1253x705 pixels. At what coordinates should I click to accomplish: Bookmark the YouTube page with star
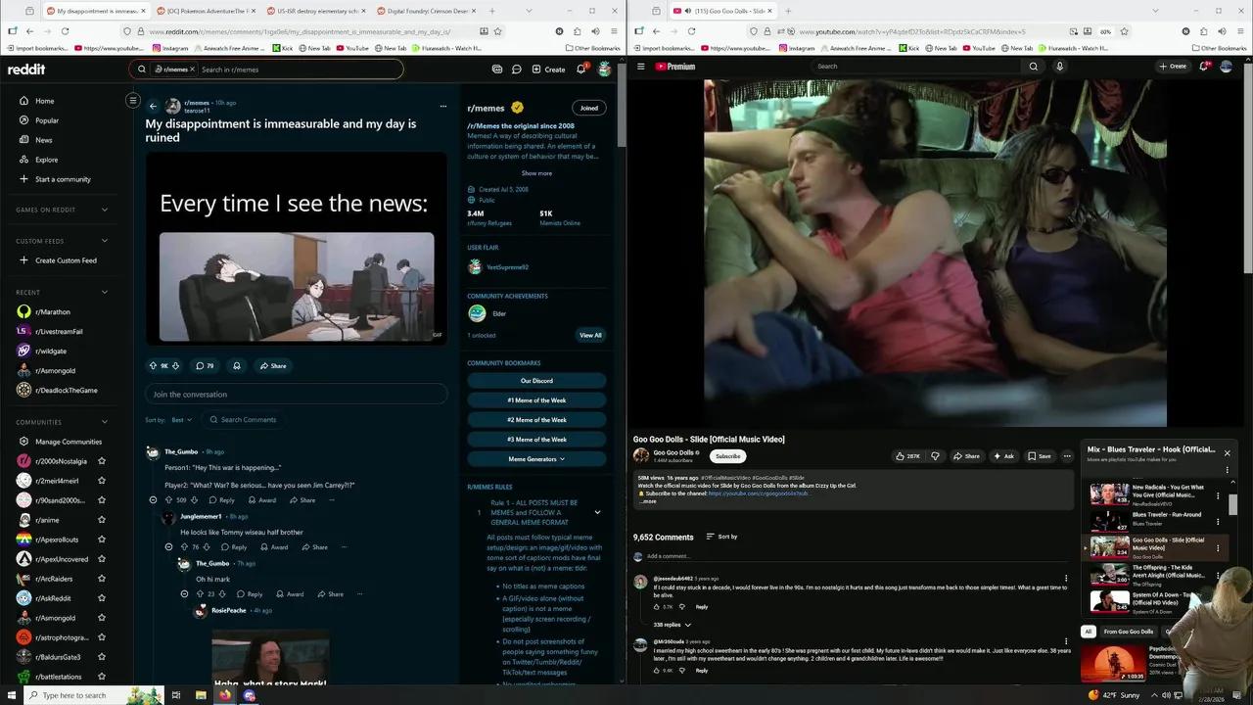click(1123, 31)
